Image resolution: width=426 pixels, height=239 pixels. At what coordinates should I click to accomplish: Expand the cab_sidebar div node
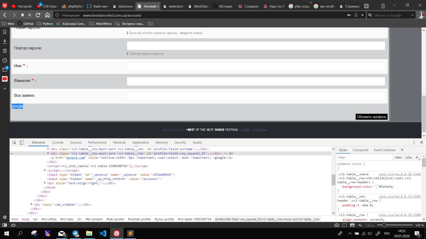(32, 204)
